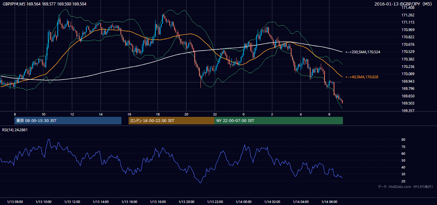Select the ロンドン 16:00-22:00 JST session bar
437x205 pixels.
tap(171, 121)
